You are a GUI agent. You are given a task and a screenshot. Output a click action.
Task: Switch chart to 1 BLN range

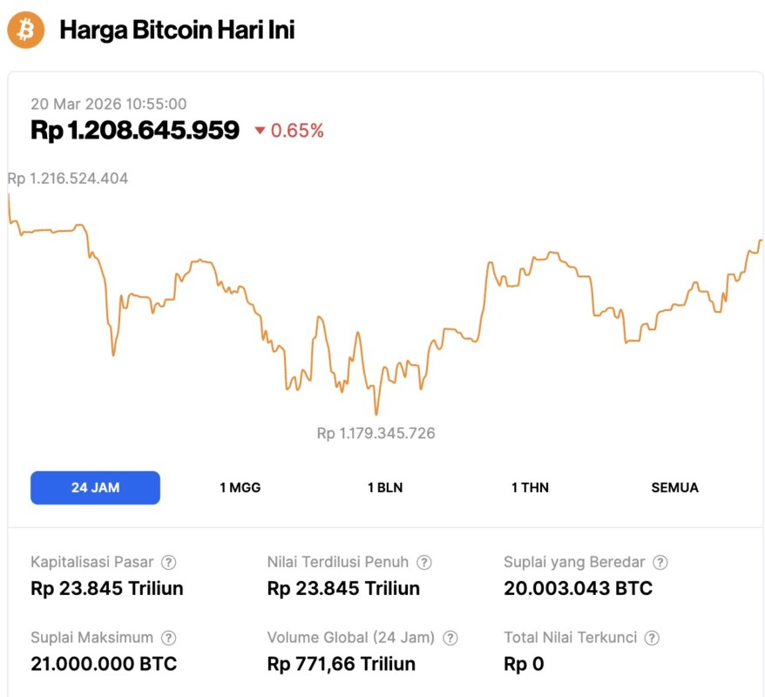(x=385, y=488)
